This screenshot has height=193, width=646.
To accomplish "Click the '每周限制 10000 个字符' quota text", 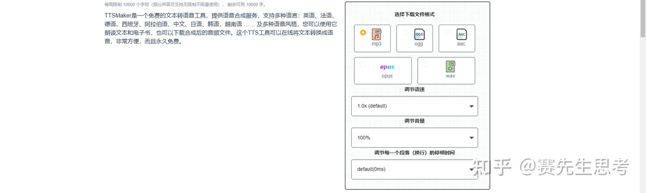I will pos(127,4).
